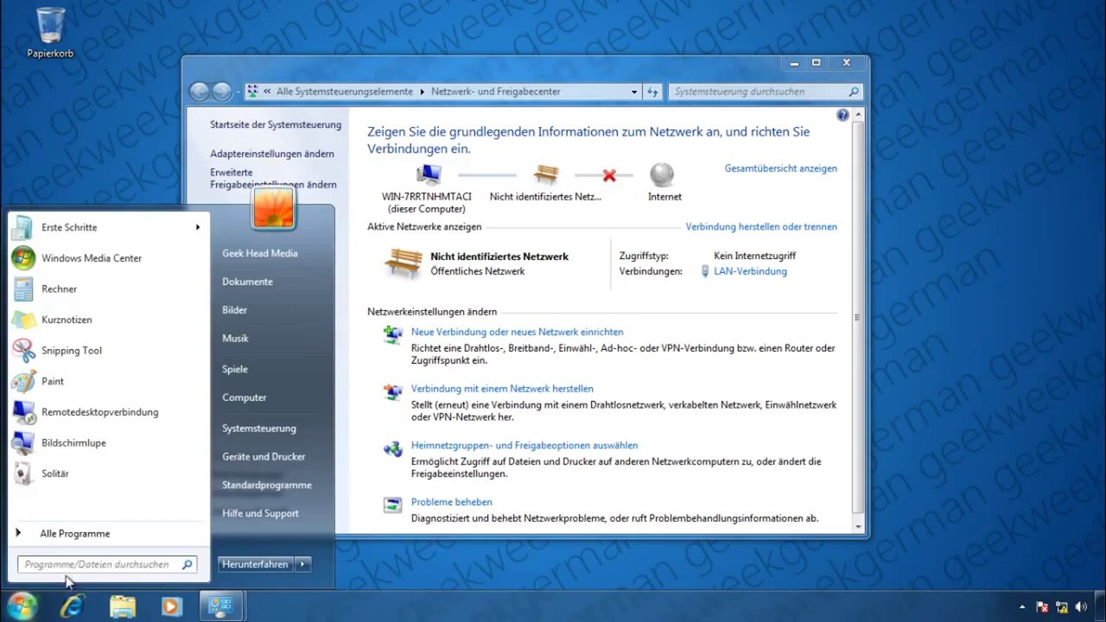Click the bench icon above Nicht identifiziertes Netz...
The width and height of the screenshot is (1106, 622).
[546, 175]
